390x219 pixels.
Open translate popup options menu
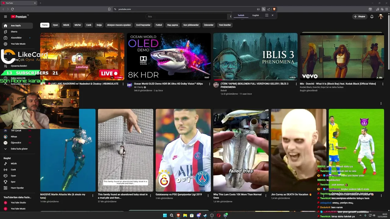[267, 15]
